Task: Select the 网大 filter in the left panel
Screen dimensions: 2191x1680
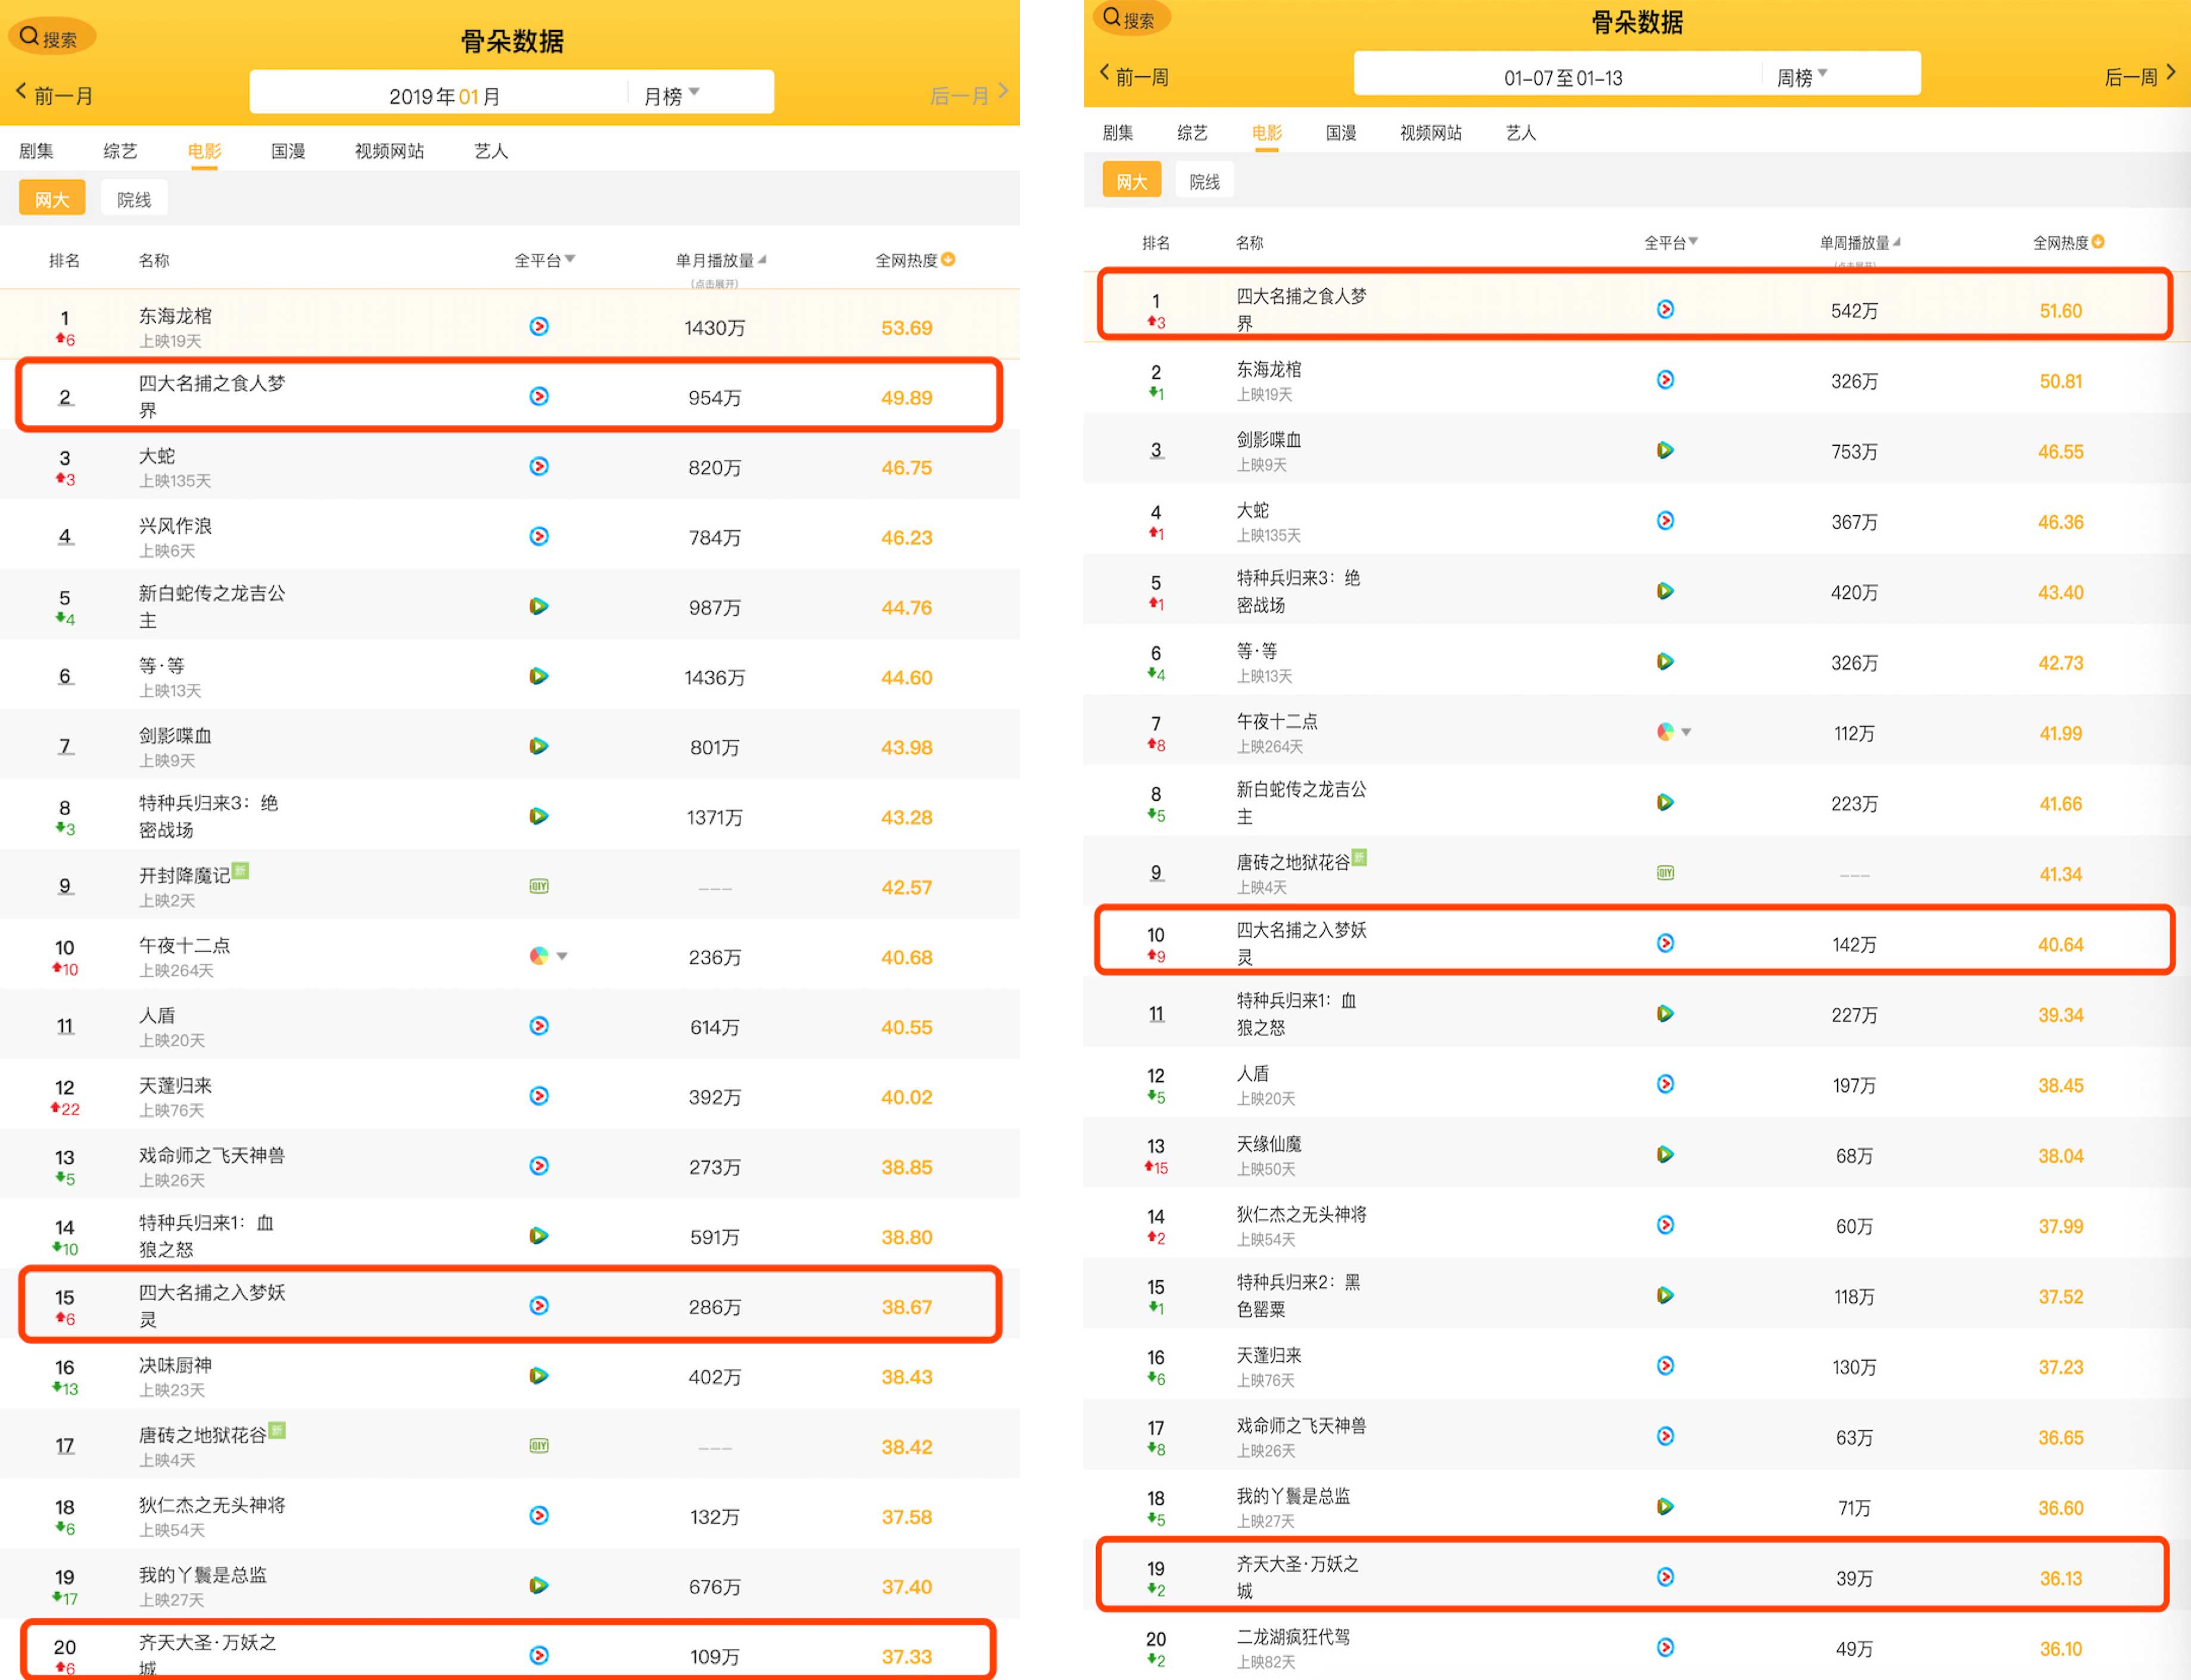Action: pyautogui.click(x=52, y=199)
